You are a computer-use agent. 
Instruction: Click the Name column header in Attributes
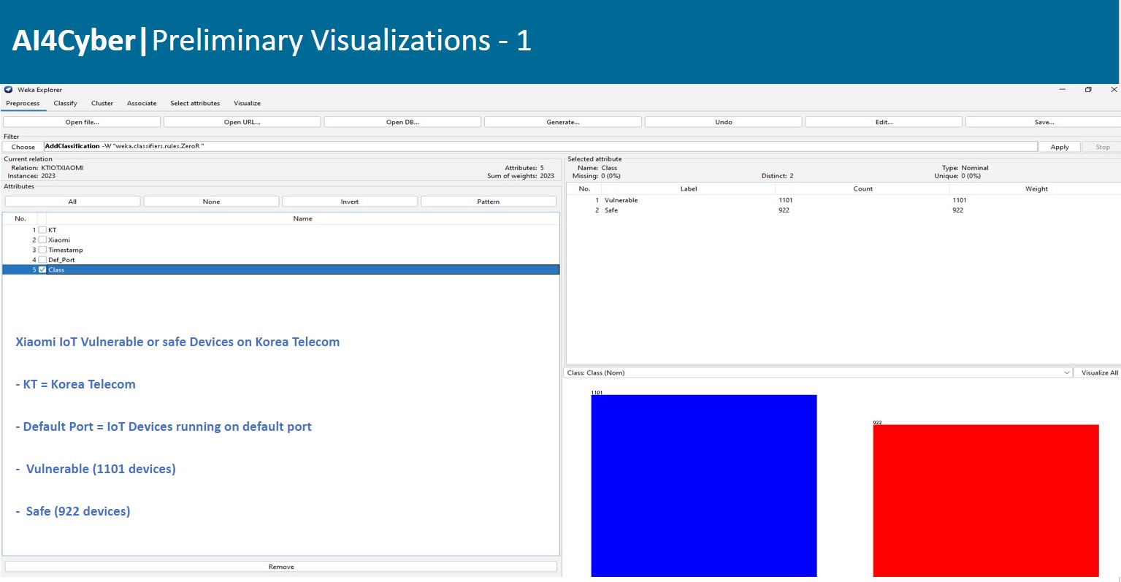tap(302, 218)
